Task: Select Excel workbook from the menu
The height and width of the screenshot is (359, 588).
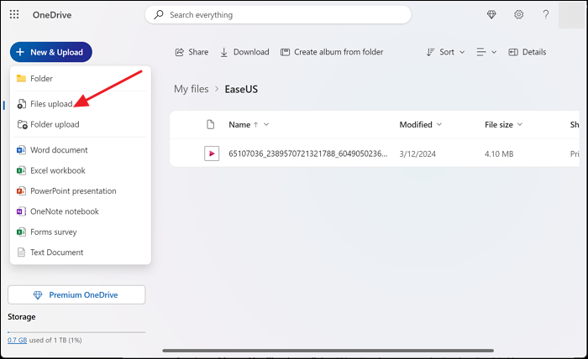Action: click(58, 170)
